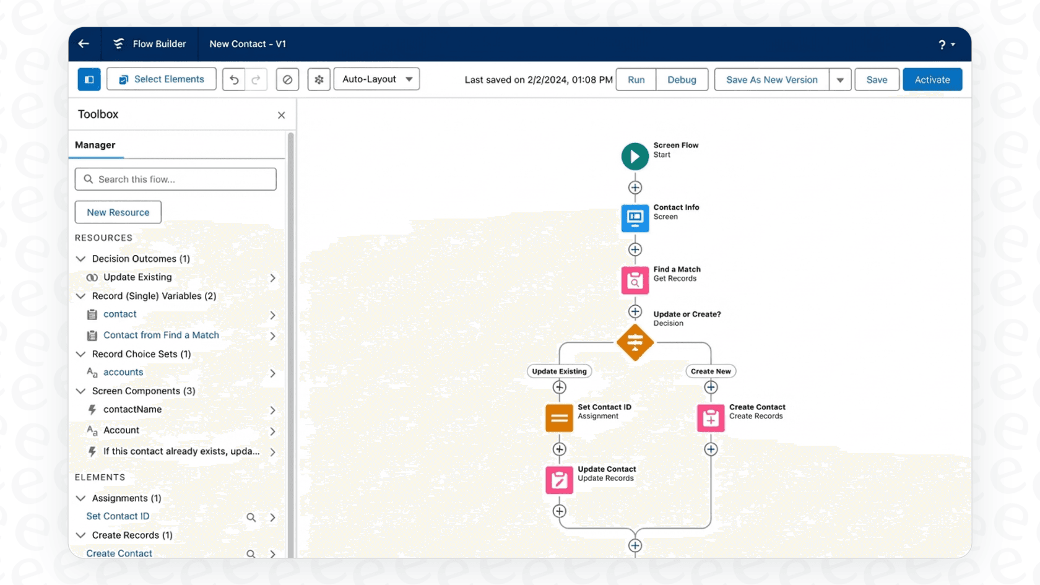Select the Find a Match Get Records element

tap(635, 280)
